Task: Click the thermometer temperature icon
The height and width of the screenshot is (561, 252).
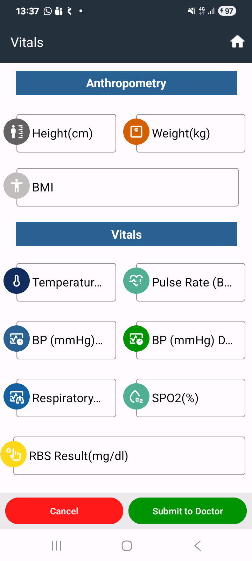Action: tap(16, 281)
